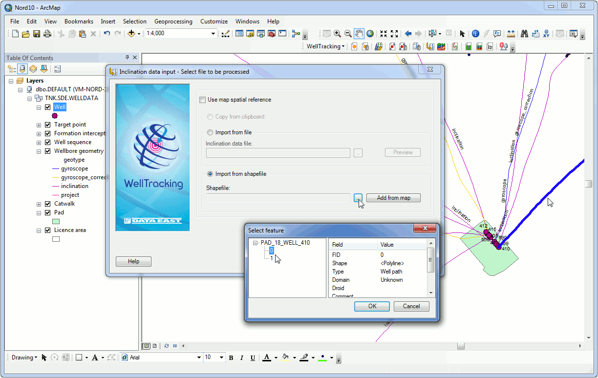Expand the Target point layer
598x378 pixels.
(39, 125)
